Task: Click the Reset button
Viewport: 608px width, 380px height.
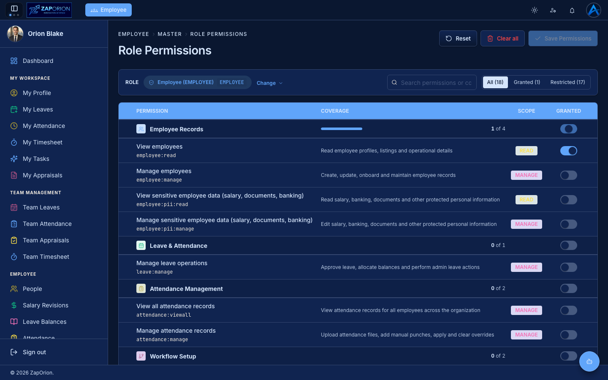Action: point(458,38)
